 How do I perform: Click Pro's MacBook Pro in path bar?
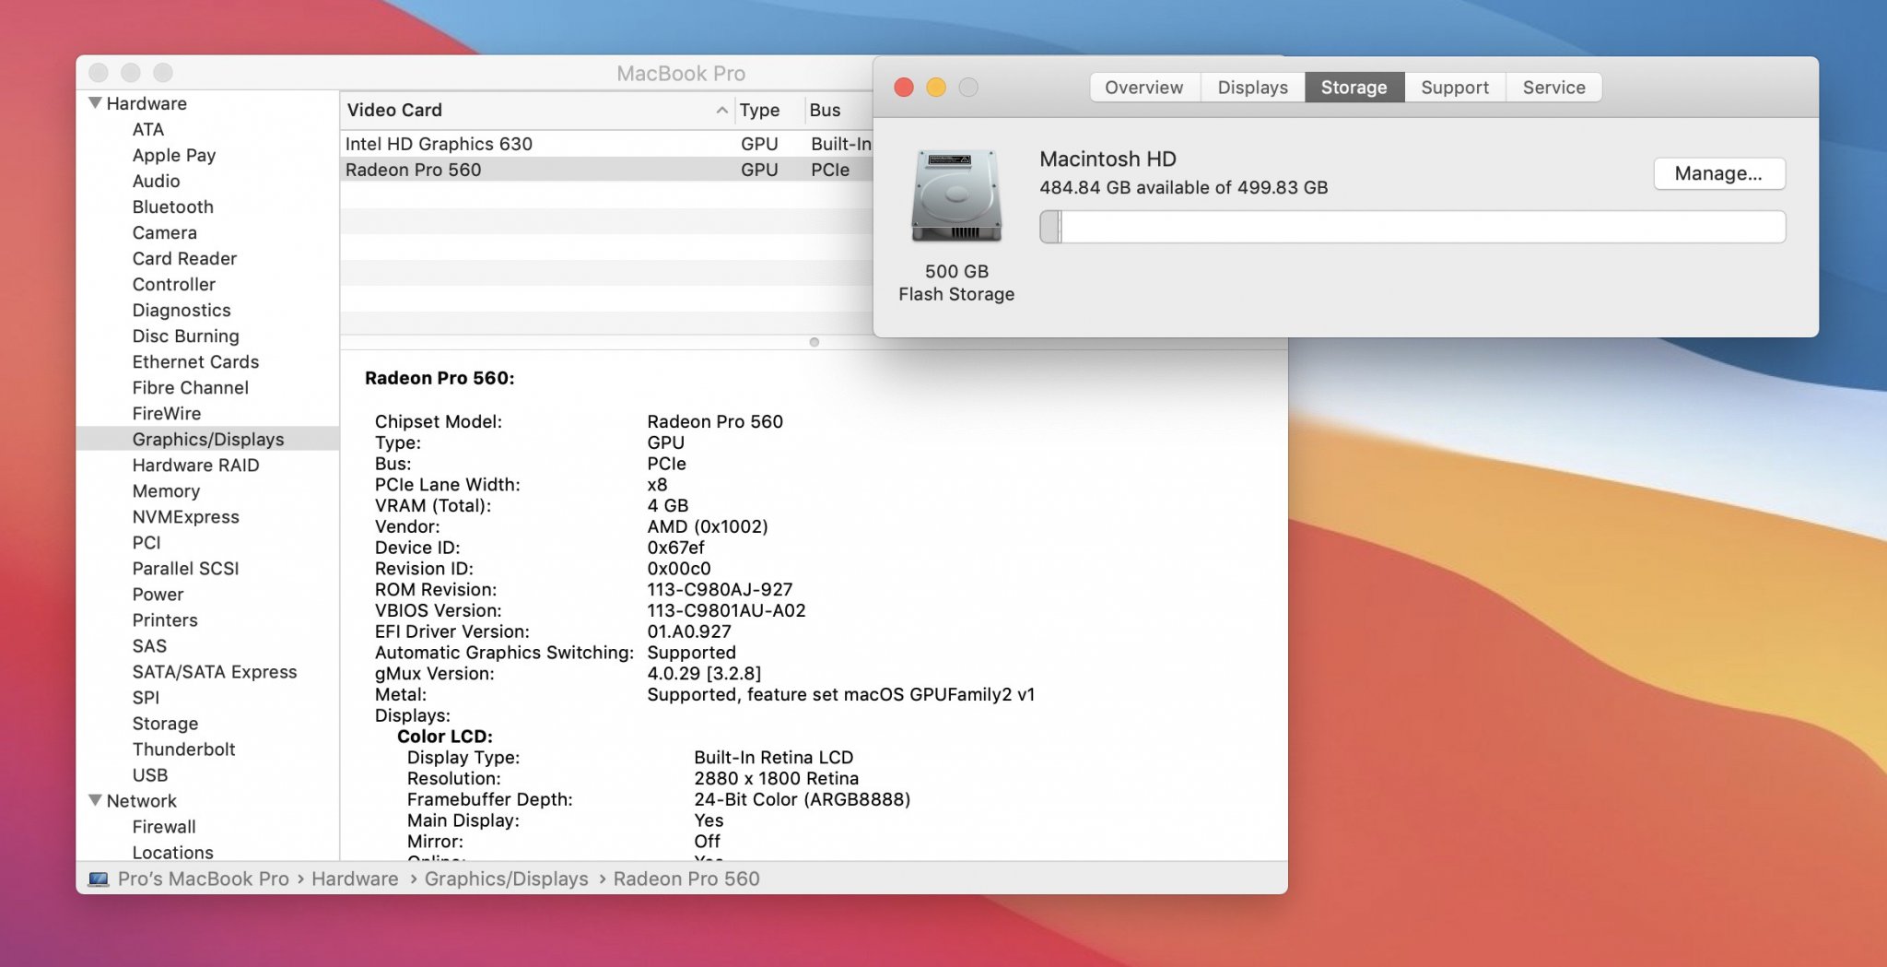204,879
